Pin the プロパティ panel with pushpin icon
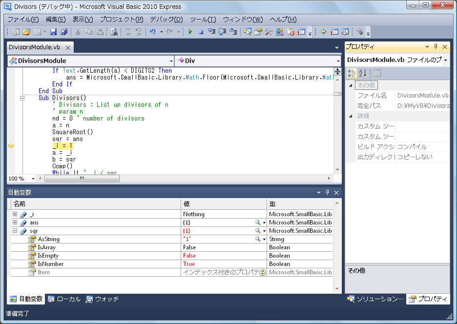This screenshot has height=324, width=457. pos(436,47)
